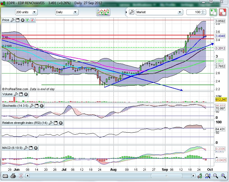Click the Relative strength index (RSI) (14) label
This screenshot has width=229, height=182.
click(25, 123)
